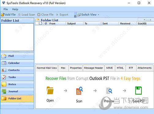This screenshot has height=114, width=154.
Task: Switch to the HTML tab
Action: pos(120,68)
